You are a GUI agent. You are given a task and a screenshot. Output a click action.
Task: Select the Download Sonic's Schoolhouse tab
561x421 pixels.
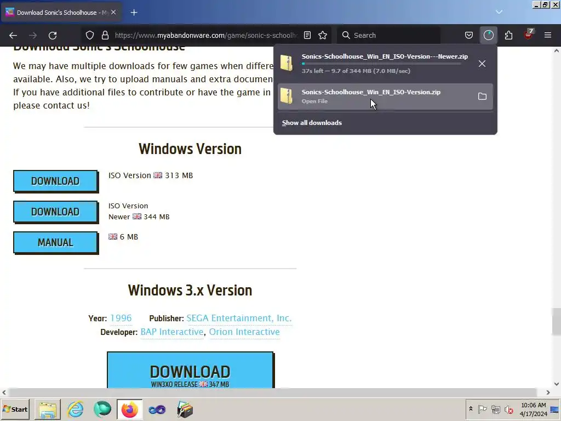[x=61, y=13]
